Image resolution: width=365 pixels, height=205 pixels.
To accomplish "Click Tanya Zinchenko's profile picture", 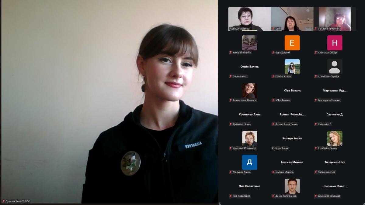I will [249, 43].
